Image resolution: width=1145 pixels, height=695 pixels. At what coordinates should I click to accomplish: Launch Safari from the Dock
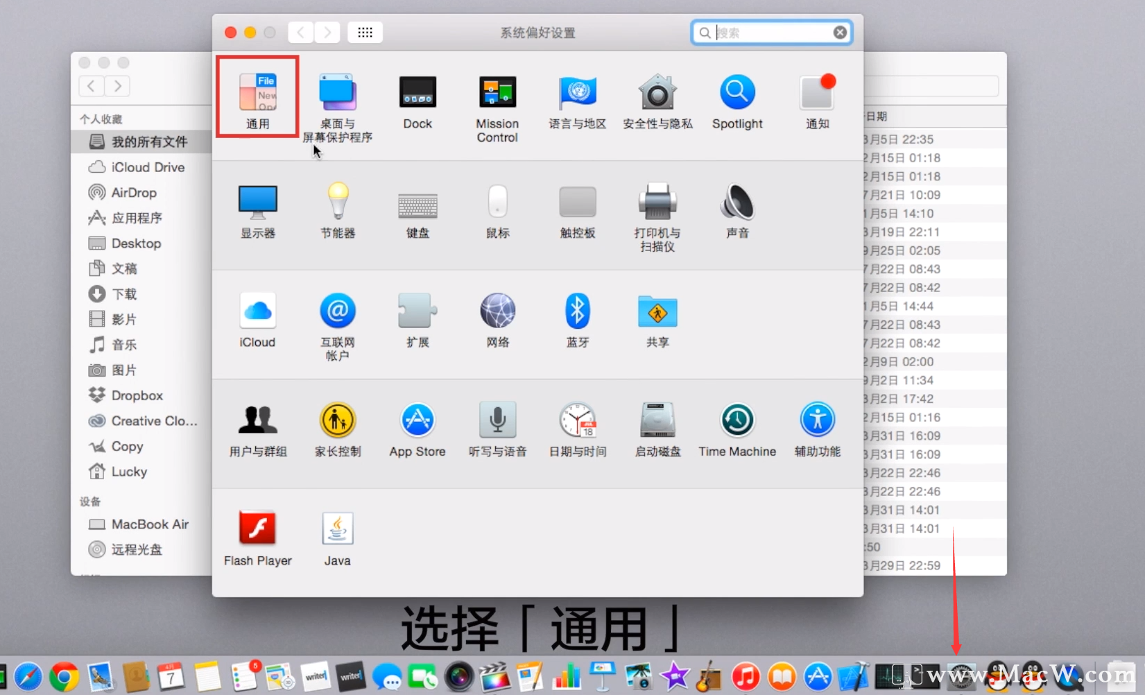pyautogui.click(x=28, y=676)
